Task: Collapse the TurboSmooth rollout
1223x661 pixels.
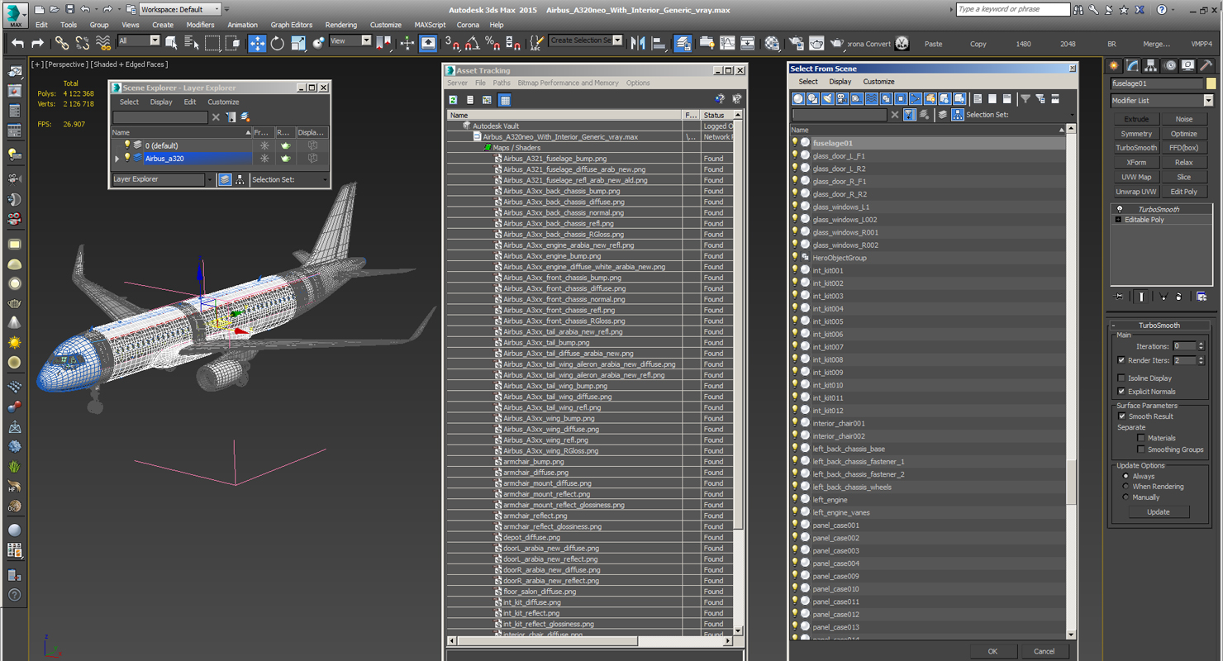Action: pos(1114,326)
